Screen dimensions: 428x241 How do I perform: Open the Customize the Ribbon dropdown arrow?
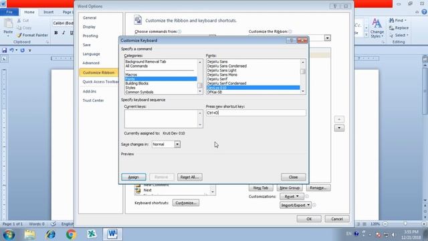(x=327, y=37)
